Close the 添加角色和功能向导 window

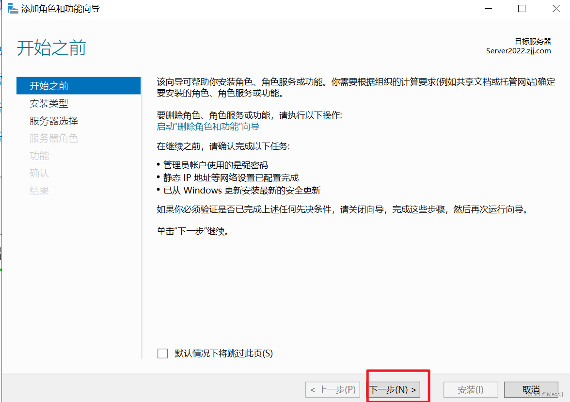556,8
